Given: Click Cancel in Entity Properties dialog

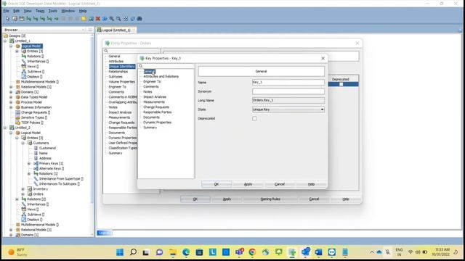Looking at the screenshot, I should (x=314, y=199).
